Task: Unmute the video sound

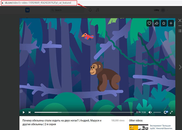Action: point(150,112)
